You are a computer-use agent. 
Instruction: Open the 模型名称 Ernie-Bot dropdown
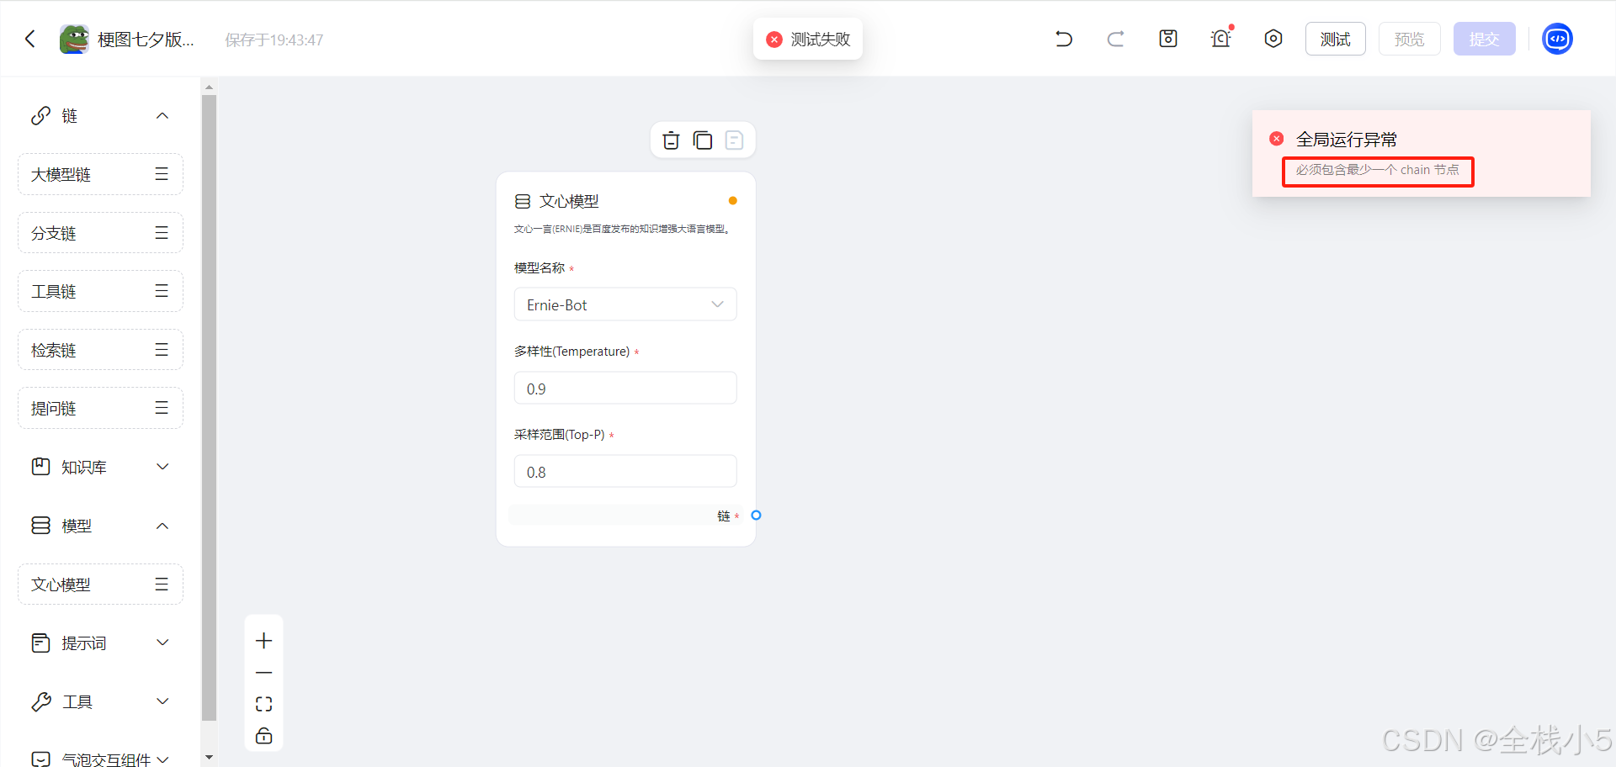coord(625,304)
